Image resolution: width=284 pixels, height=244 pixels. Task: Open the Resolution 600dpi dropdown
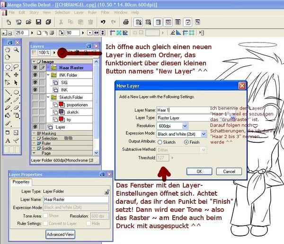click(x=185, y=126)
